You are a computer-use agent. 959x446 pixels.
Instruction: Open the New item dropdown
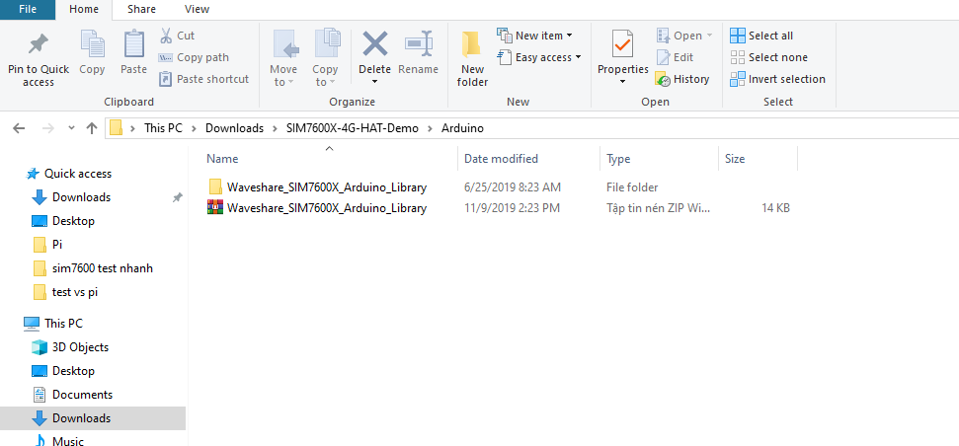(535, 36)
